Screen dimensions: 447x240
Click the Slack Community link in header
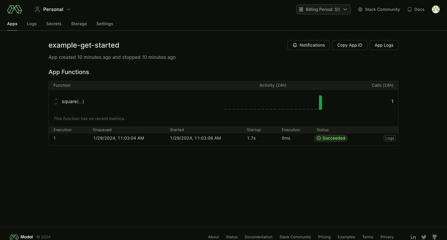pos(378,9)
